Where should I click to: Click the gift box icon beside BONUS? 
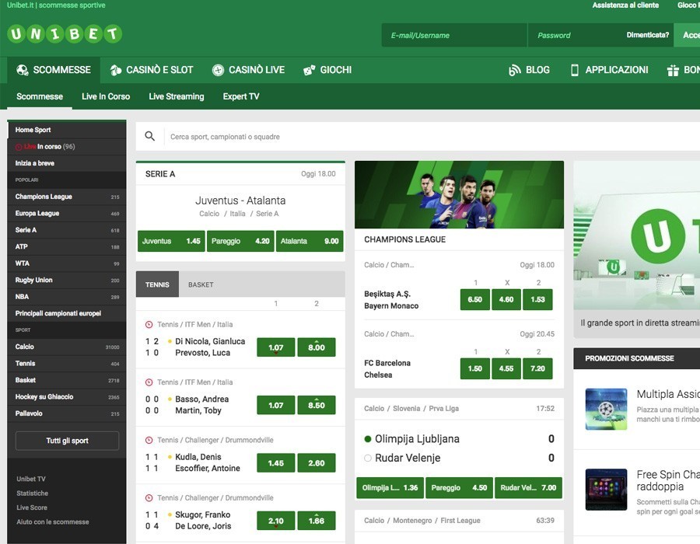tap(673, 70)
